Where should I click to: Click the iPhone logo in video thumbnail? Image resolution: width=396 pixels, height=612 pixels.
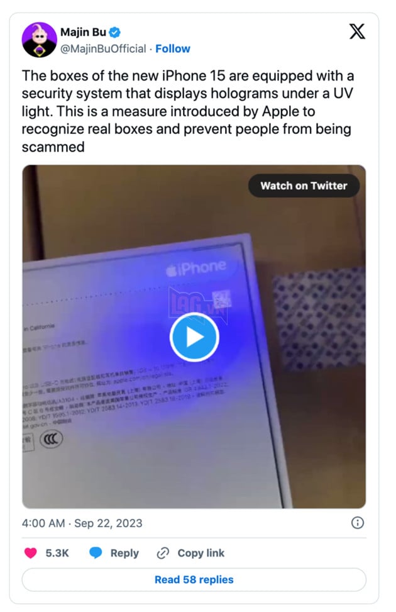tap(196, 269)
